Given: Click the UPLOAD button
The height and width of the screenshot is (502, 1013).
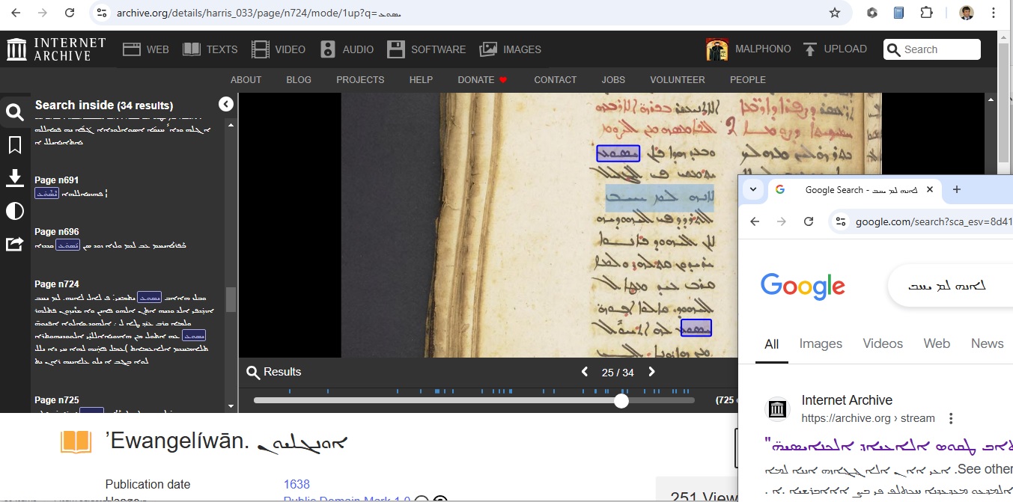Looking at the screenshot, I should [835, 49].
